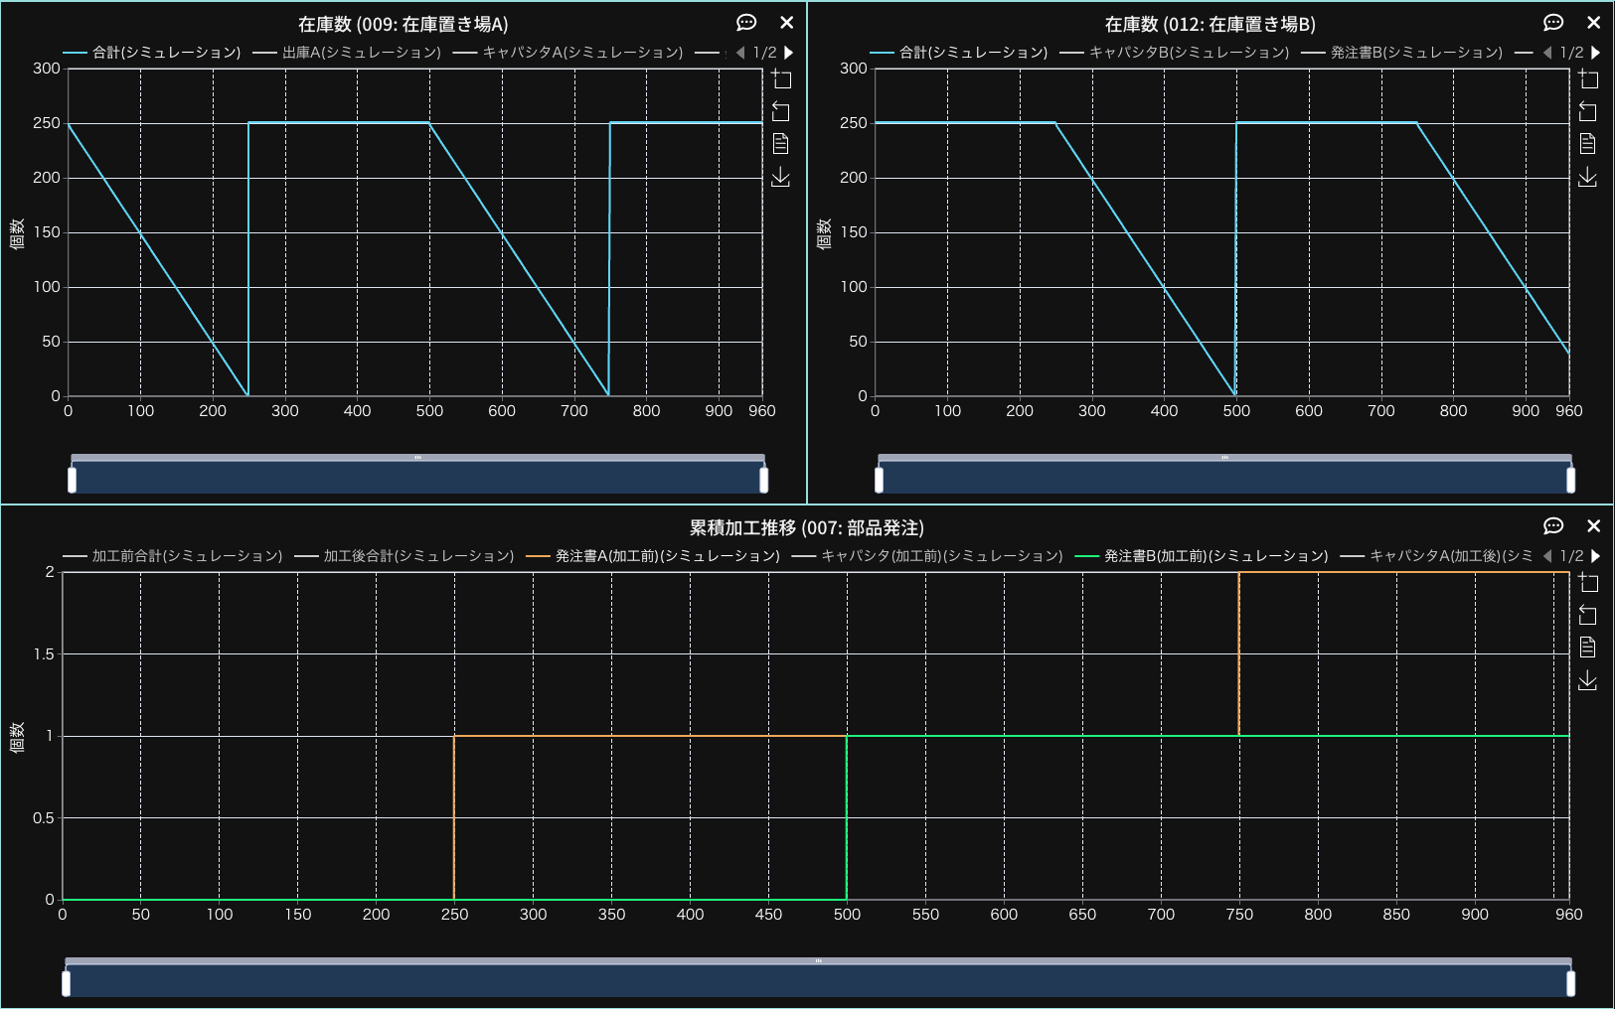
Task: Click legend page indicator 1/2 in 部品発注 chart
Action: point(1571,556)
